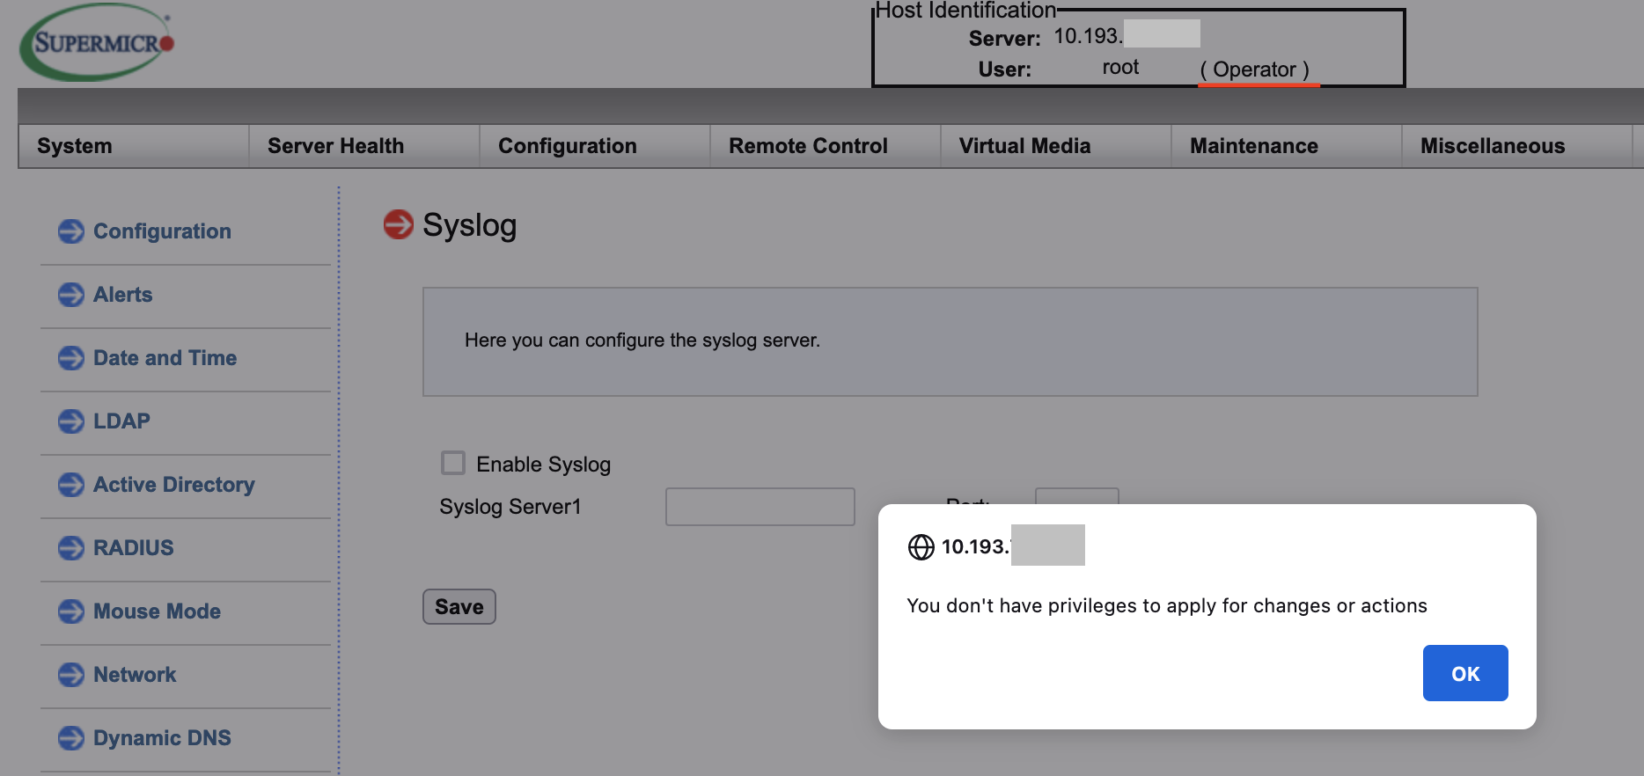
Task: Enable the Syslog checkbox
Action: [453, 463]
